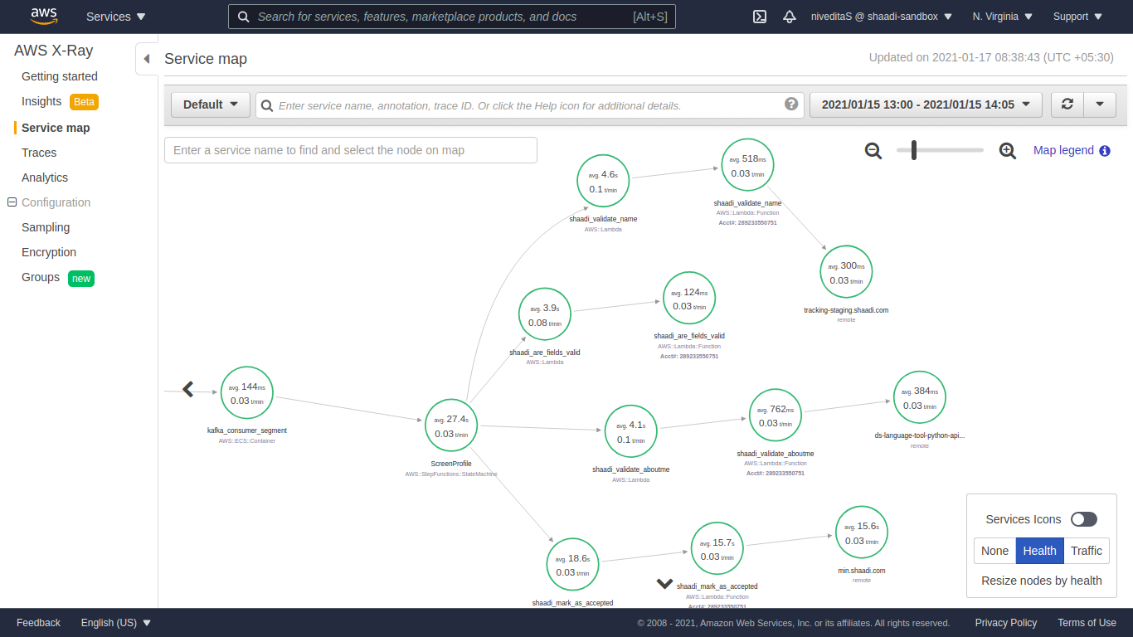1133x637 pixels.
Task: Click the search magnifier icon in filter bar
Action: click(x=267, y=105)
